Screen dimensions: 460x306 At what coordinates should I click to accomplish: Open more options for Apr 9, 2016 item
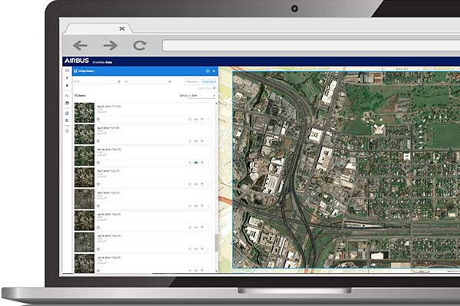209,141
